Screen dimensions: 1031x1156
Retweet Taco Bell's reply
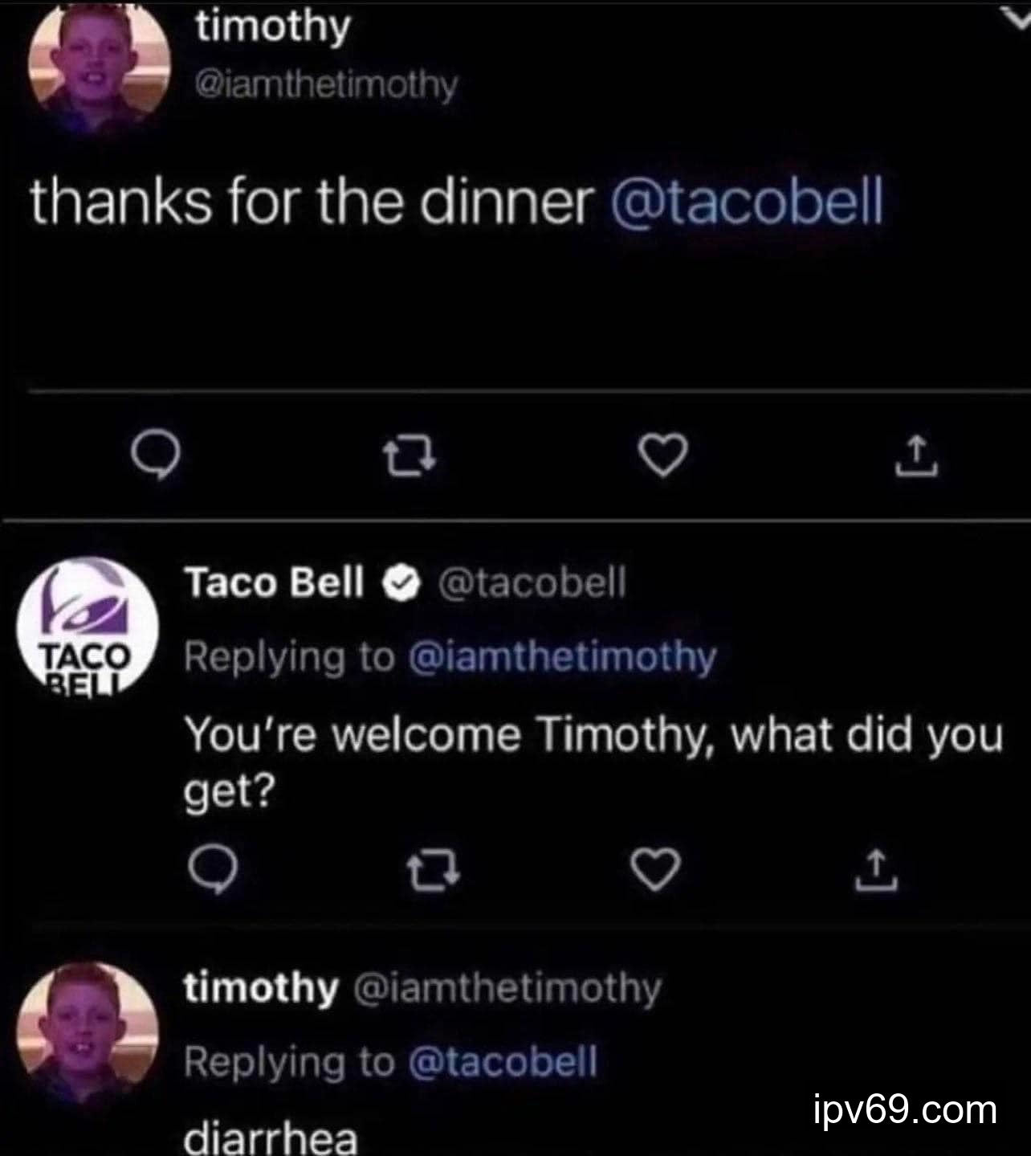[x=434, y=871]
